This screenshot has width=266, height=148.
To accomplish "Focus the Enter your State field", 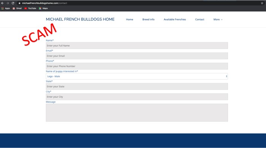I will point(137,86).
